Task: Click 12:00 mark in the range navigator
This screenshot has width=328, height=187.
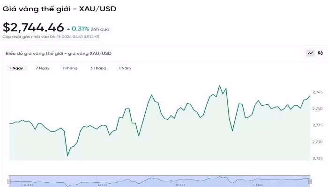Action: pos(102,185)
